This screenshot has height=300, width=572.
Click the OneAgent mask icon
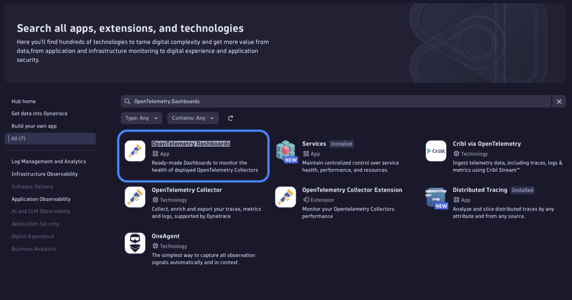pos(135,243)
